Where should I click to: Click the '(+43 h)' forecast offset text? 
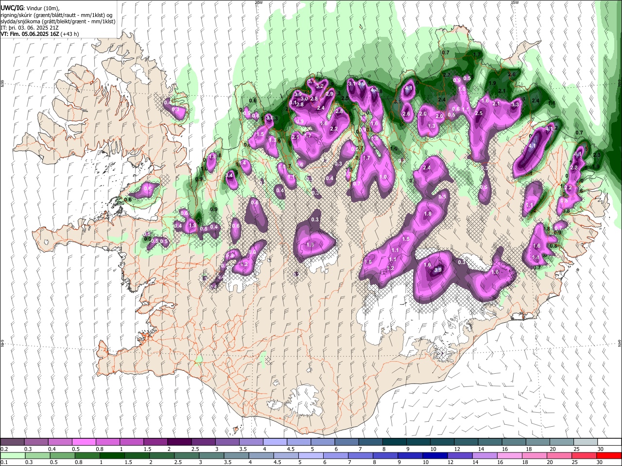coord(70,34)
